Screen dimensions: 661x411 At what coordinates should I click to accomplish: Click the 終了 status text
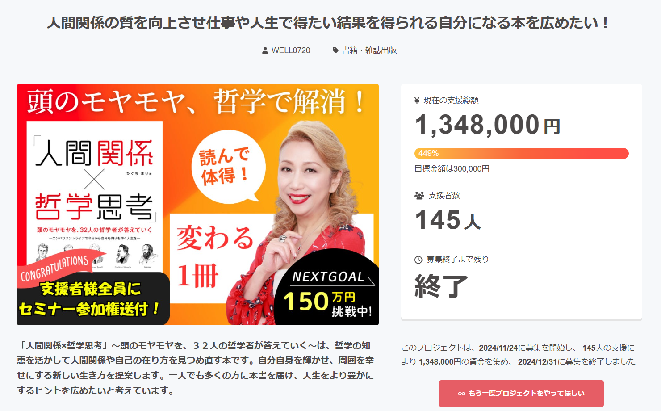441,286
